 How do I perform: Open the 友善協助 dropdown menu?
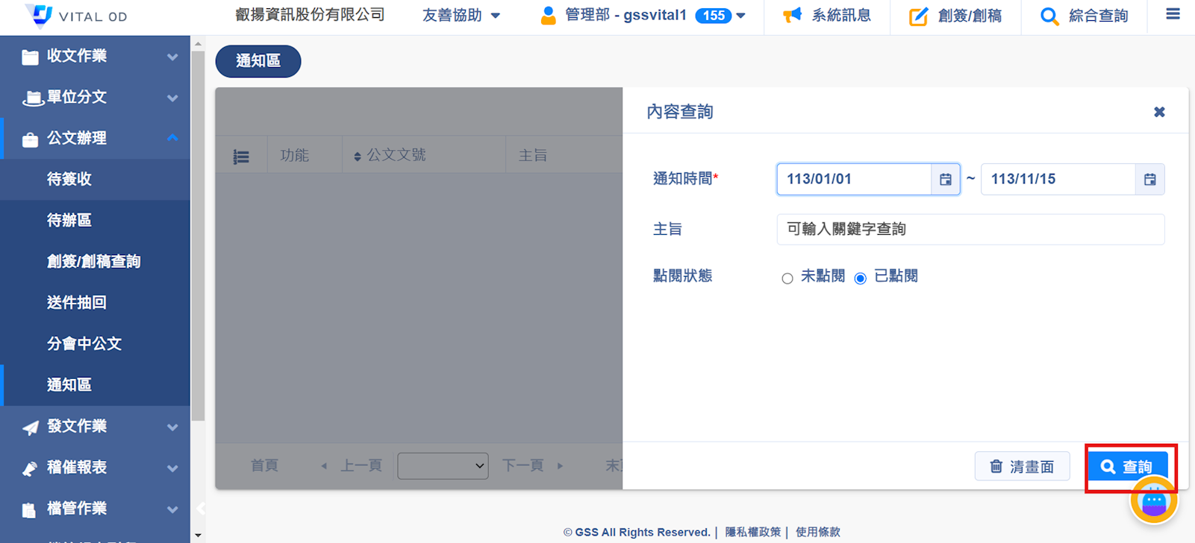coord(461,16)
